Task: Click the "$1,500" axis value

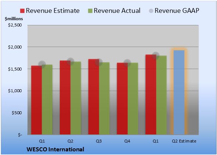Action: (15, 69)
